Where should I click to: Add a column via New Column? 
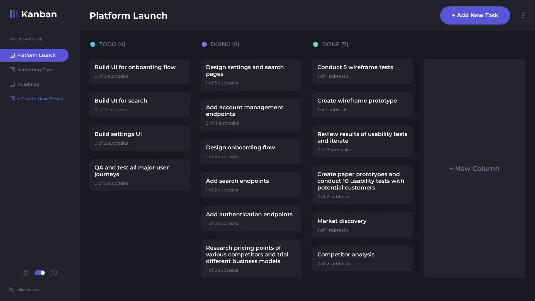pos(474,168)
